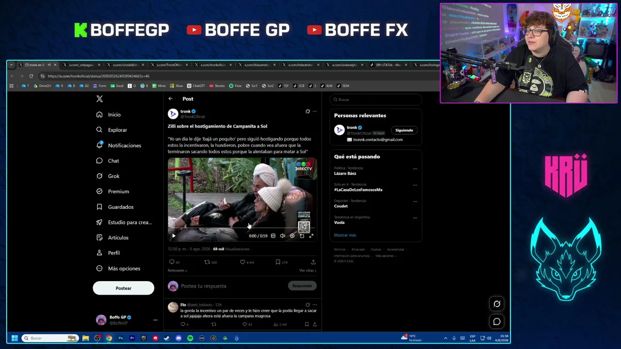Mute the video with the volume icon
This screenshot has width=621, height=349.
click(282, 236)
